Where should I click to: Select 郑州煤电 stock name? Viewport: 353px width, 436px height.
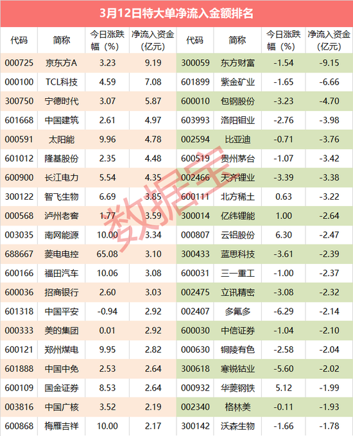[62, 349]
